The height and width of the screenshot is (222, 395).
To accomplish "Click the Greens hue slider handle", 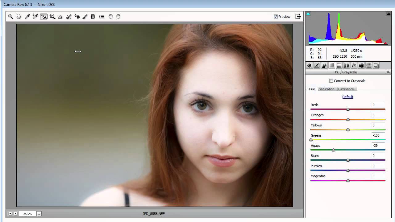I will tap(311, 140).
